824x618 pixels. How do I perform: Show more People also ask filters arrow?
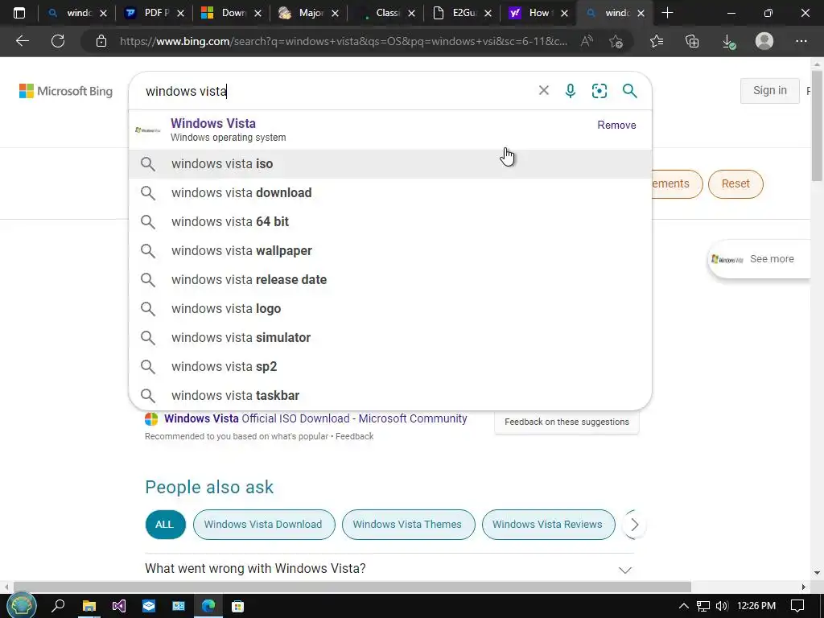pos(634,525)
